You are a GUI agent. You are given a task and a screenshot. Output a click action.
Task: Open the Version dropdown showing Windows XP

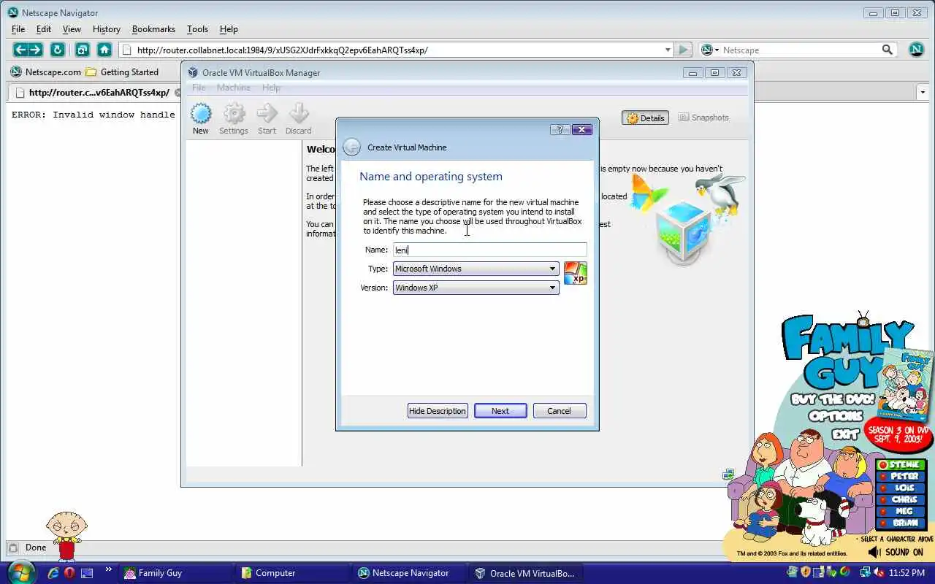pyautogui.click(x=476, y=288)
